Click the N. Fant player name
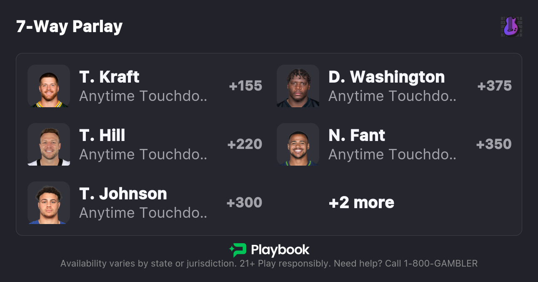The height and width of the screenshot is (282, 538). (357, 136)
